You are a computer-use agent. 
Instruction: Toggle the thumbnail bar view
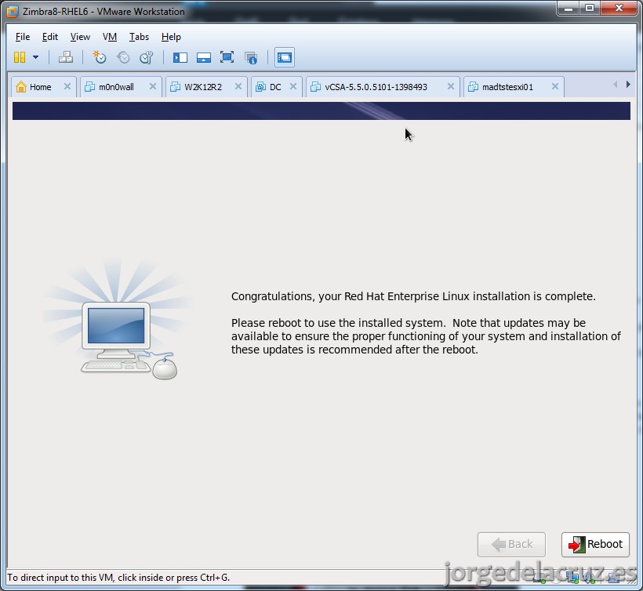[203, 57]
